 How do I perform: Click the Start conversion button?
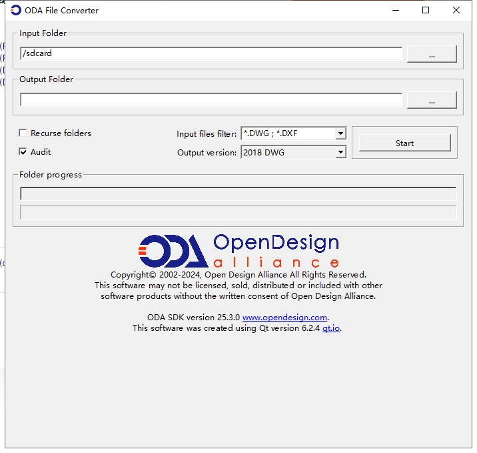click(404, 143)
